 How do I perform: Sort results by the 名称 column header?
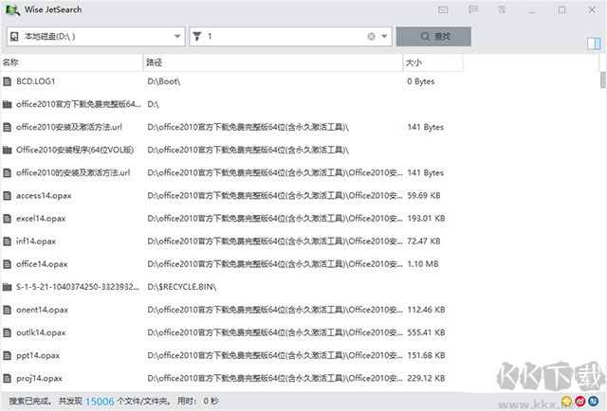[72, 63]
